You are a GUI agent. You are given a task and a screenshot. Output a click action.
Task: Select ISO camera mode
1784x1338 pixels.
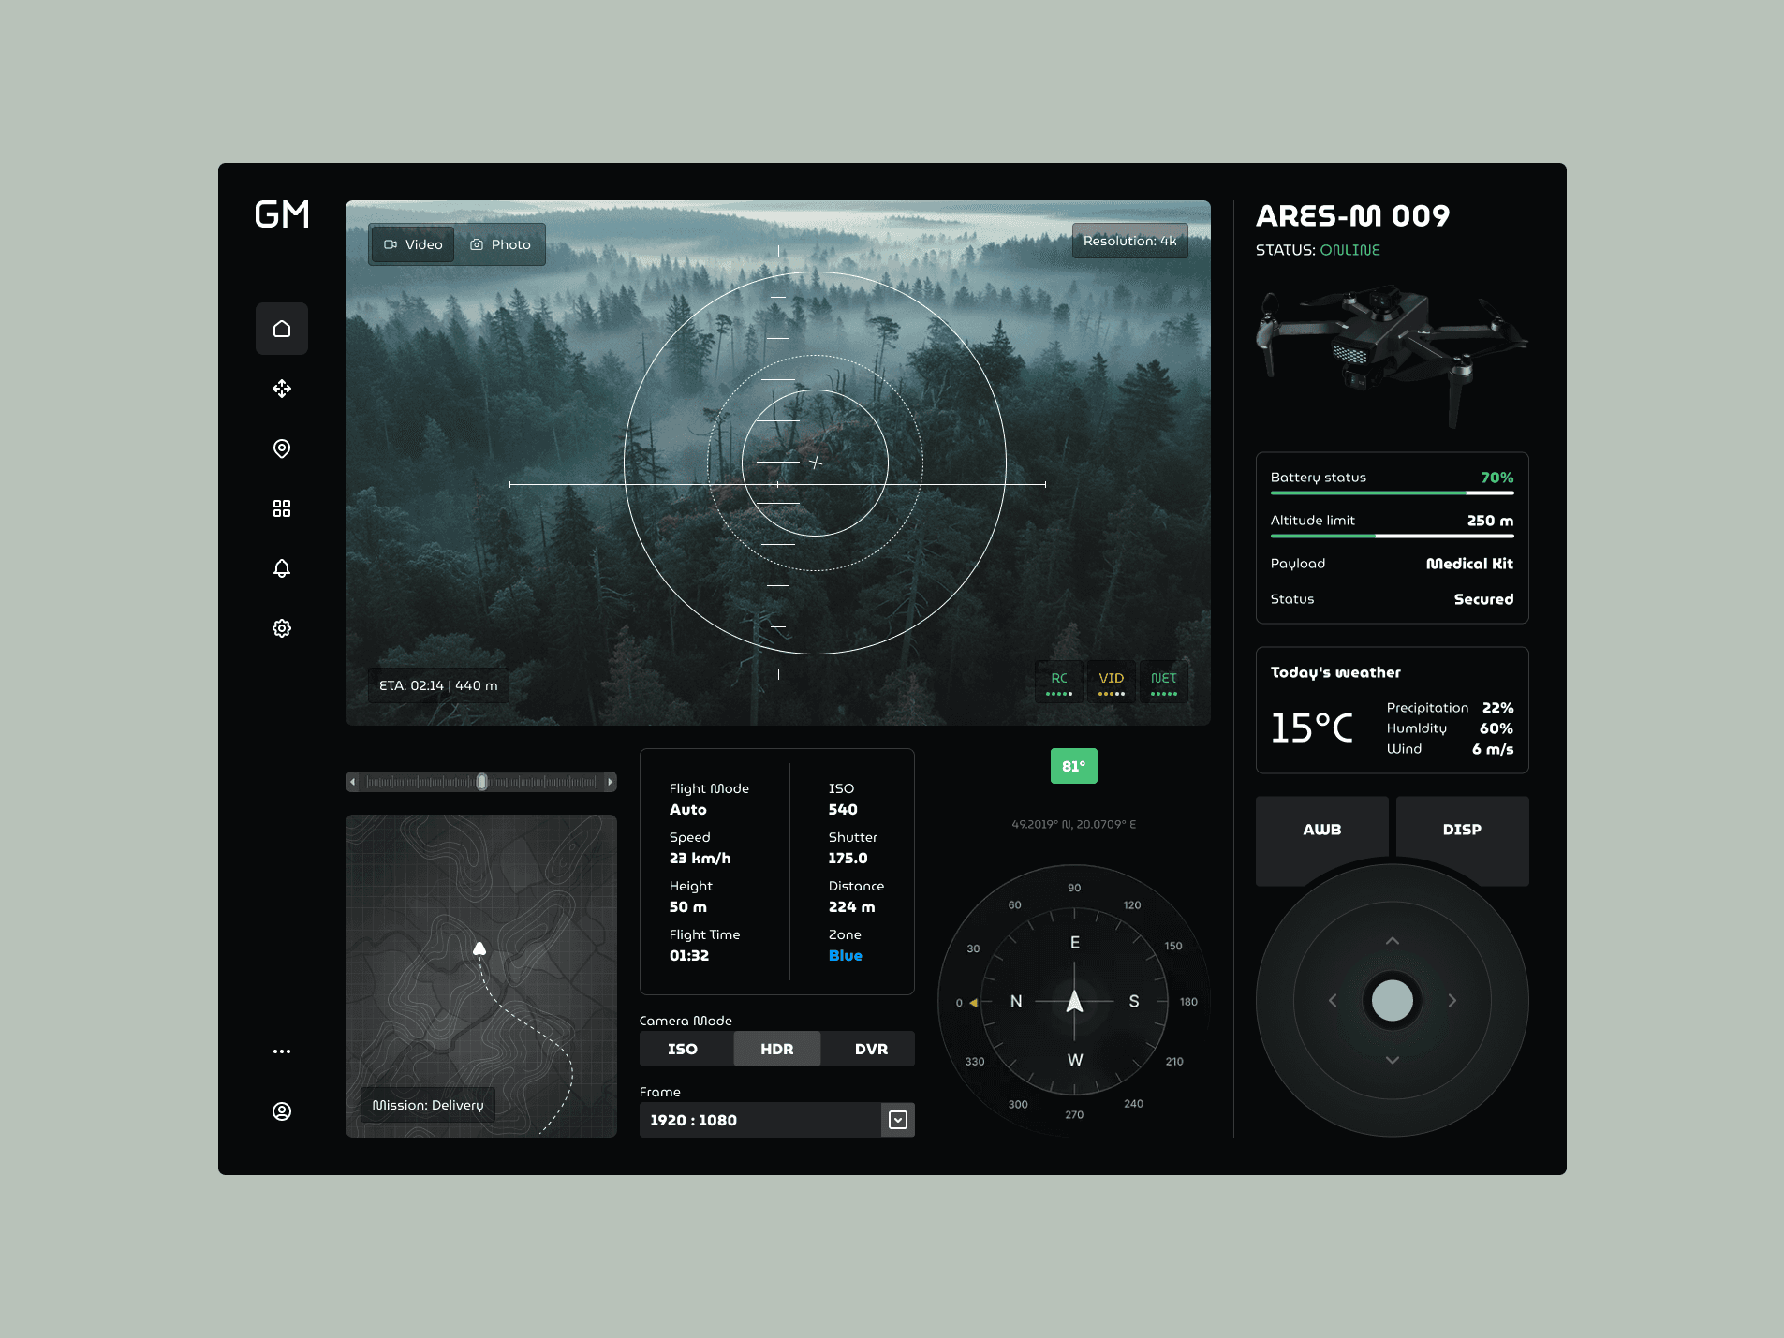[x=683, y=1049]
